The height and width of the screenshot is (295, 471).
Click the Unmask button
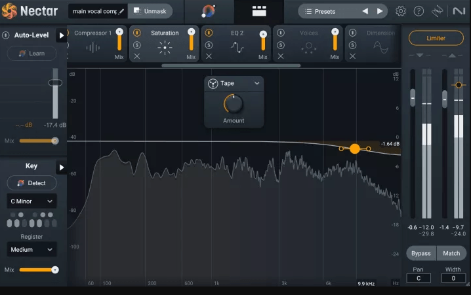click(150, 11)
